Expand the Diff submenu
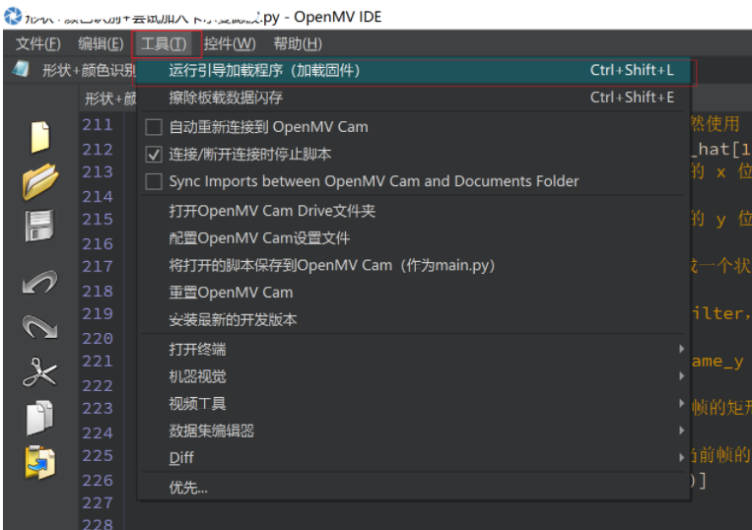This screenshot has width=752, height=530. pos(413,458)
